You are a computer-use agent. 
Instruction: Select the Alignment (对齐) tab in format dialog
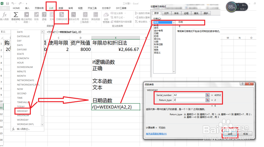[x=166, y=13]
